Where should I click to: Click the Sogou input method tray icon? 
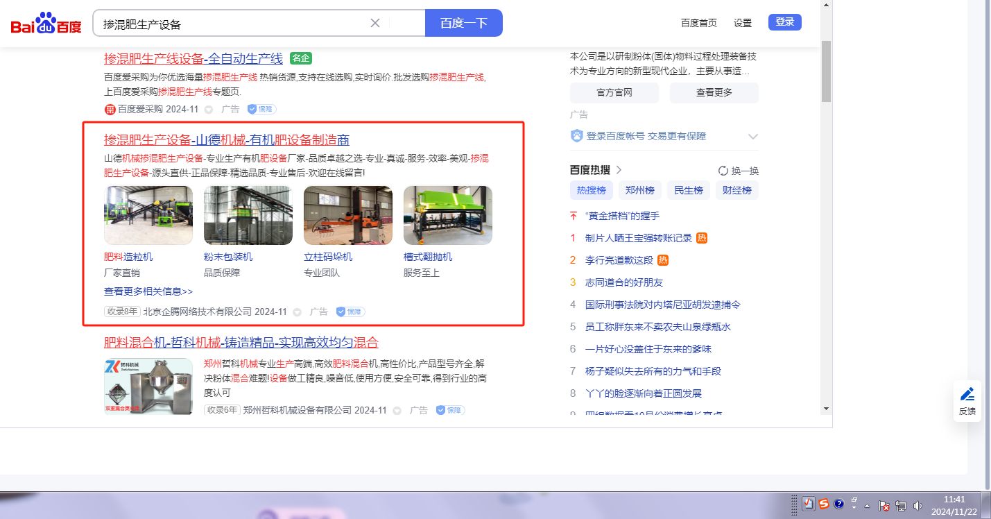click(x=823, y=504)
